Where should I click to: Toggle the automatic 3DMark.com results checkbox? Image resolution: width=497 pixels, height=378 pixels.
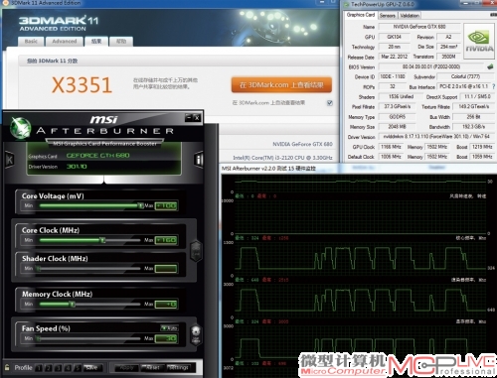pos(330,103)
